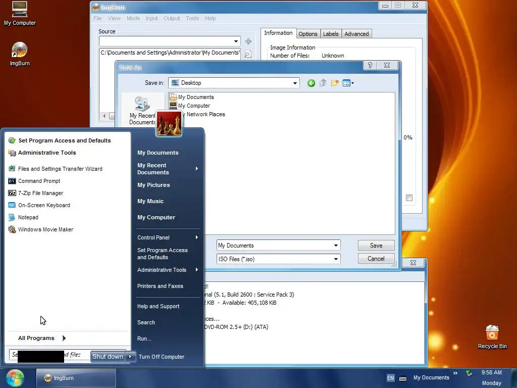Select Network Places in Save As list
517x388 pixels.
[204, 114]
